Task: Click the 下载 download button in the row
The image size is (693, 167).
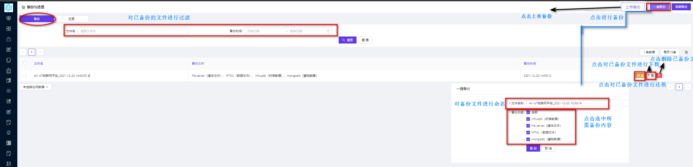Action: (x=651, y=76)
